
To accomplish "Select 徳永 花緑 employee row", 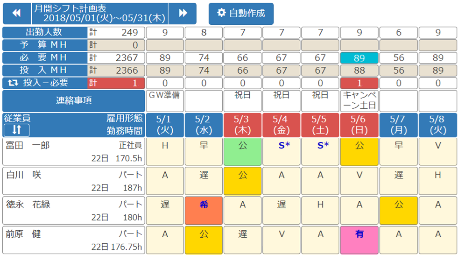I will point(74,211).
